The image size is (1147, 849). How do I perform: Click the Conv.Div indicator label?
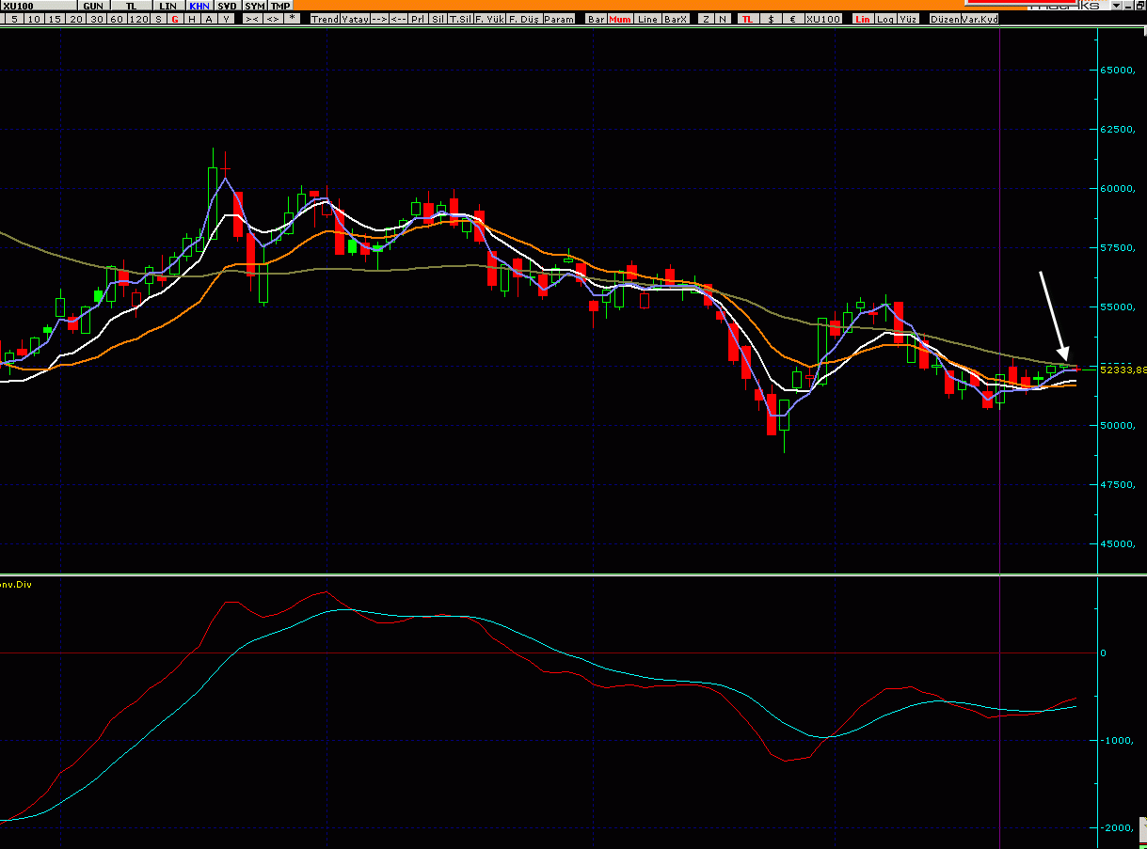[16, 584]
